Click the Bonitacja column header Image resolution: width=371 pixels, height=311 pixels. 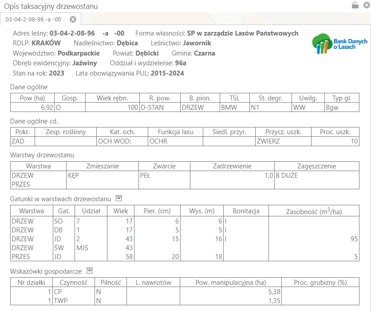coord(245,211)
